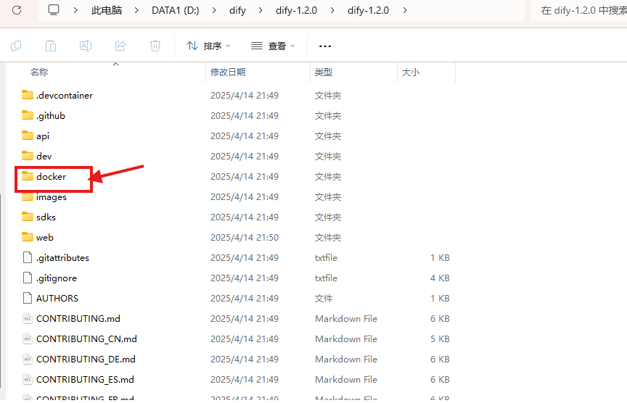
Task: Sort by 修改日期 column header
Action: click(228, 72)
